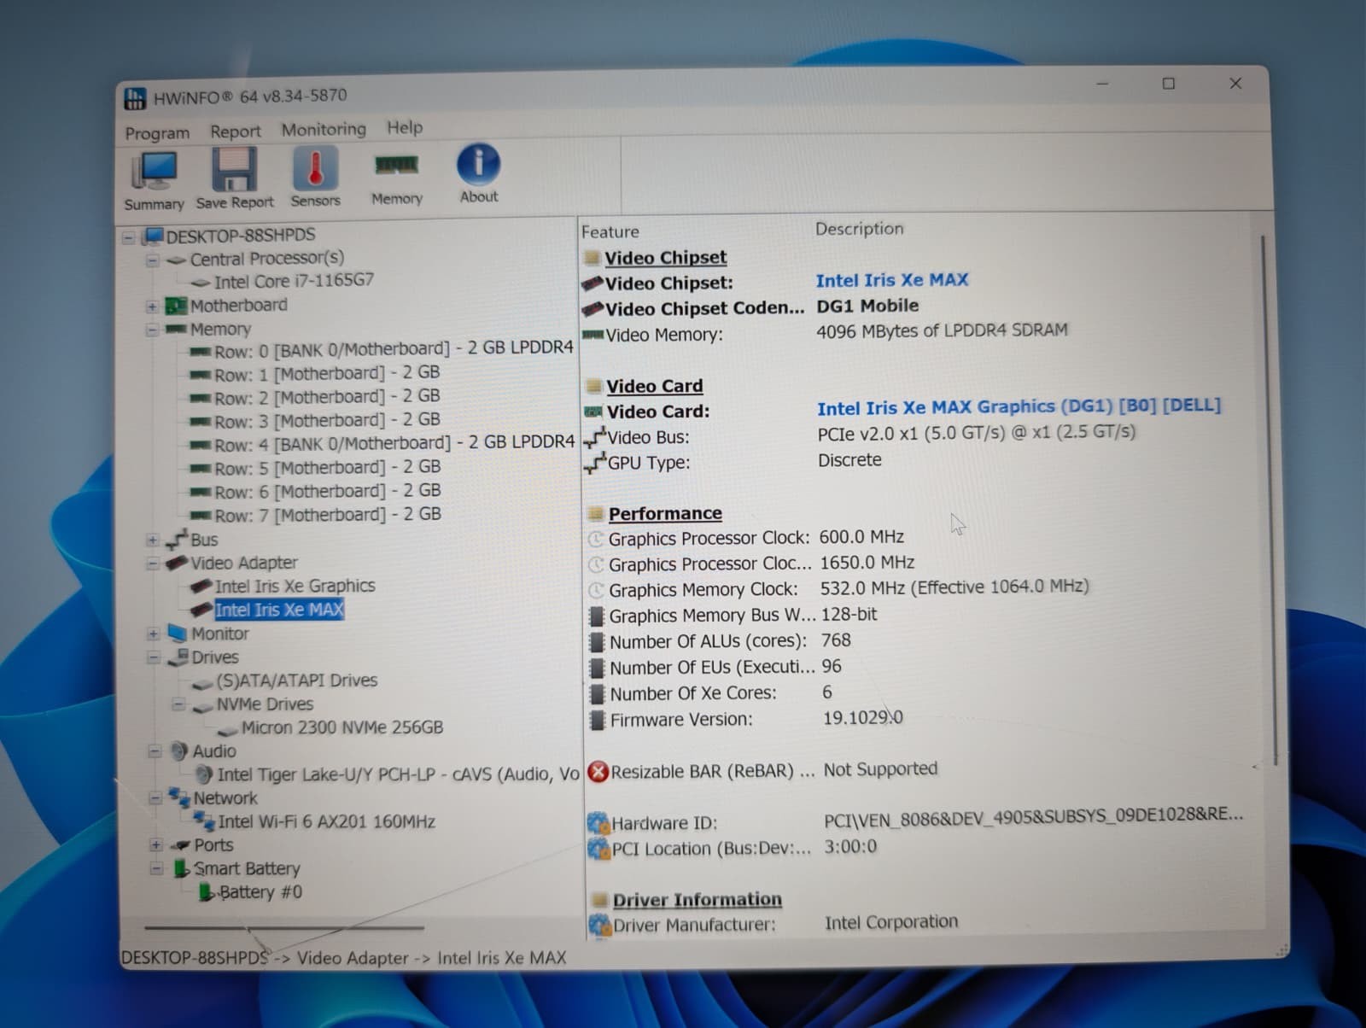This screenshot has width=1366, height=1028.
Task: Select Intel Iris Xe Graphics adapter
Action: [295, 586]
